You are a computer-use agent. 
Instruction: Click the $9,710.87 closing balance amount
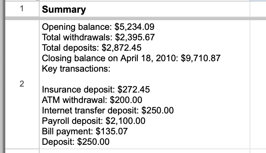point(201,58)
